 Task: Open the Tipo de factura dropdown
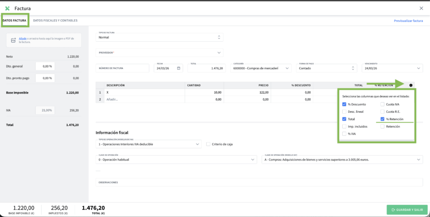(x=159, y=37)
